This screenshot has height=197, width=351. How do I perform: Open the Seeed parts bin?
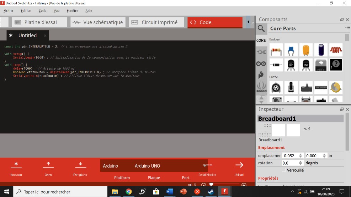[x=261, y=87]
